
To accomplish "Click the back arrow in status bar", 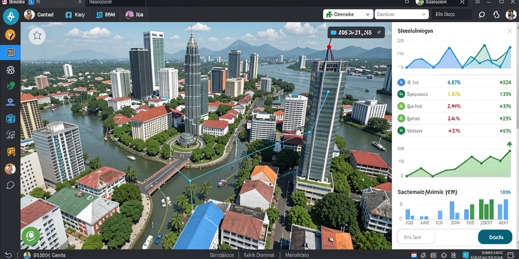I will pos(8,255).
